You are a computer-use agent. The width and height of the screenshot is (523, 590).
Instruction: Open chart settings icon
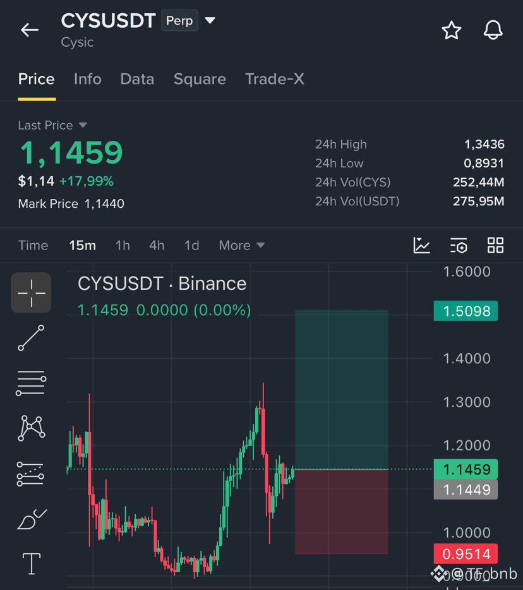(459, 245)
